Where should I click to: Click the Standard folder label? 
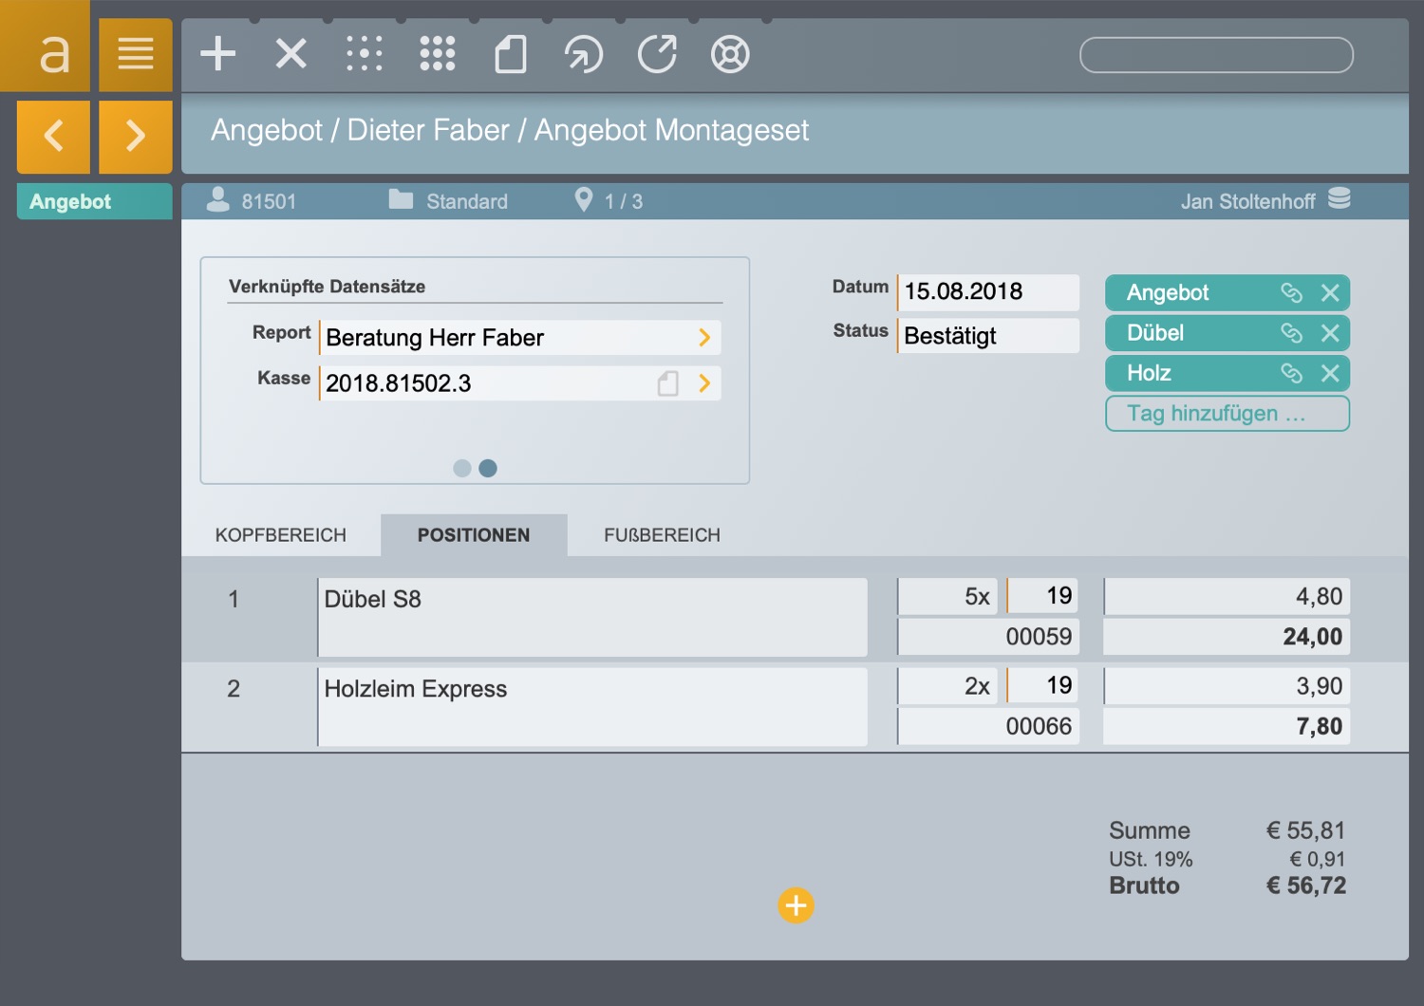[x=467, y=201]
